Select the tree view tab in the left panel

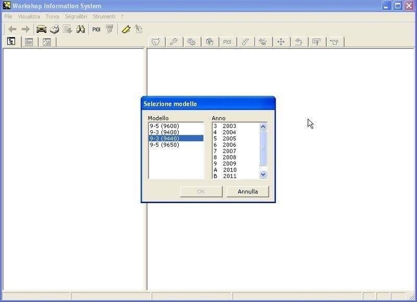pos(11,42)
